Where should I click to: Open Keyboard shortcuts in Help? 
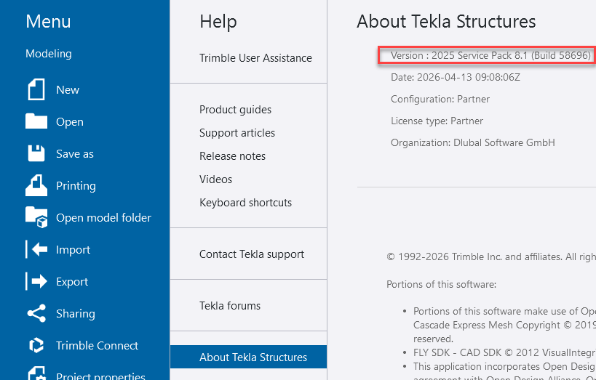245,202
